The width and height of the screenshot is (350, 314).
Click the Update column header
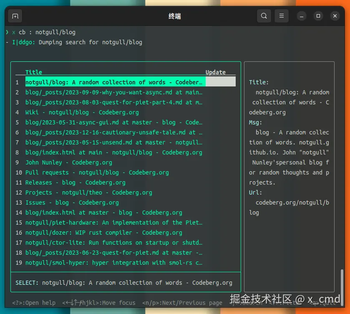[x=215, y=72]
